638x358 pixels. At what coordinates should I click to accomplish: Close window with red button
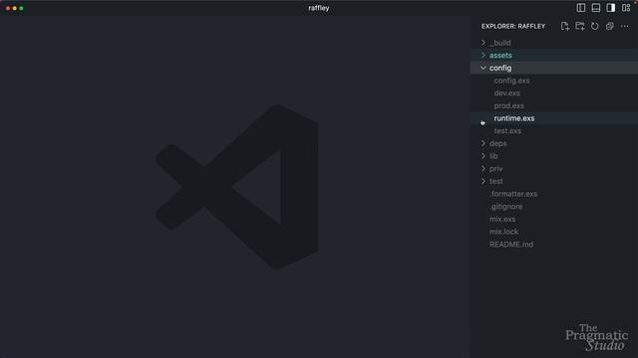[8, 8]
